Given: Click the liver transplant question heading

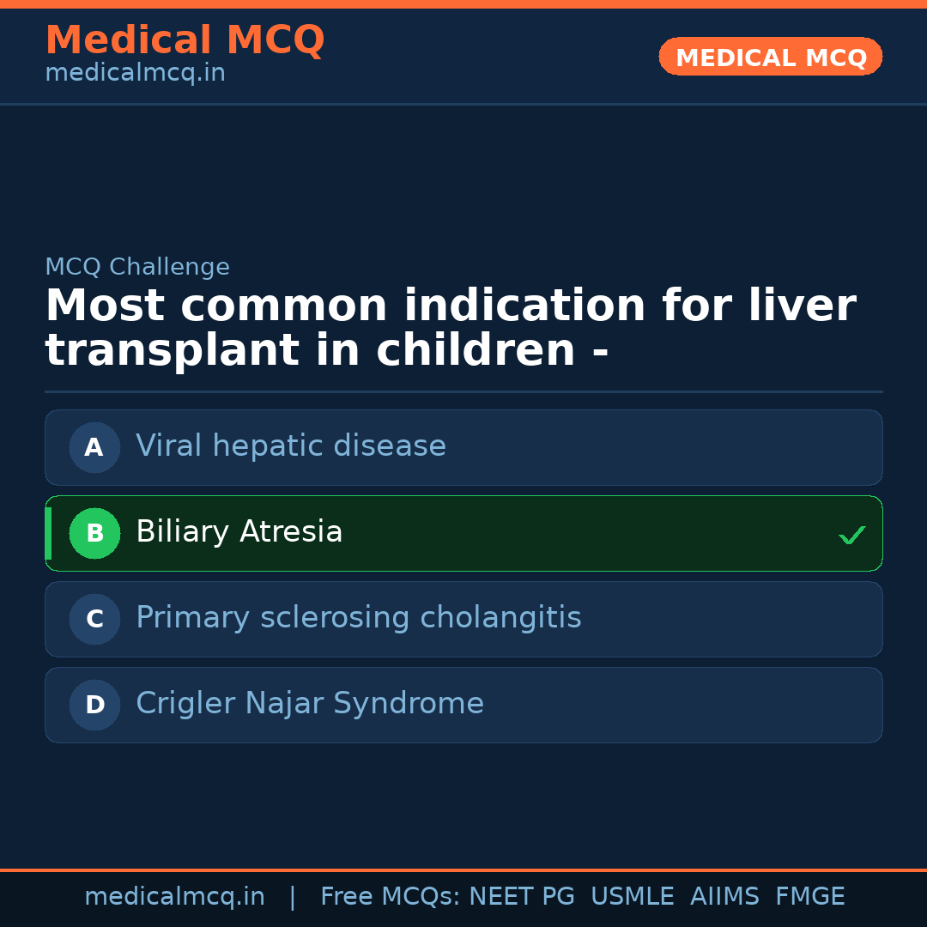Looking at the screenshot, I should tap(450, 328).
